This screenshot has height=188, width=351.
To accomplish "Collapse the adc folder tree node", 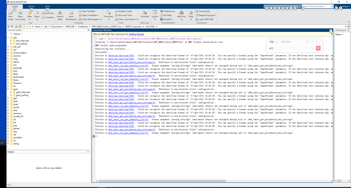I will coord(8,38).
